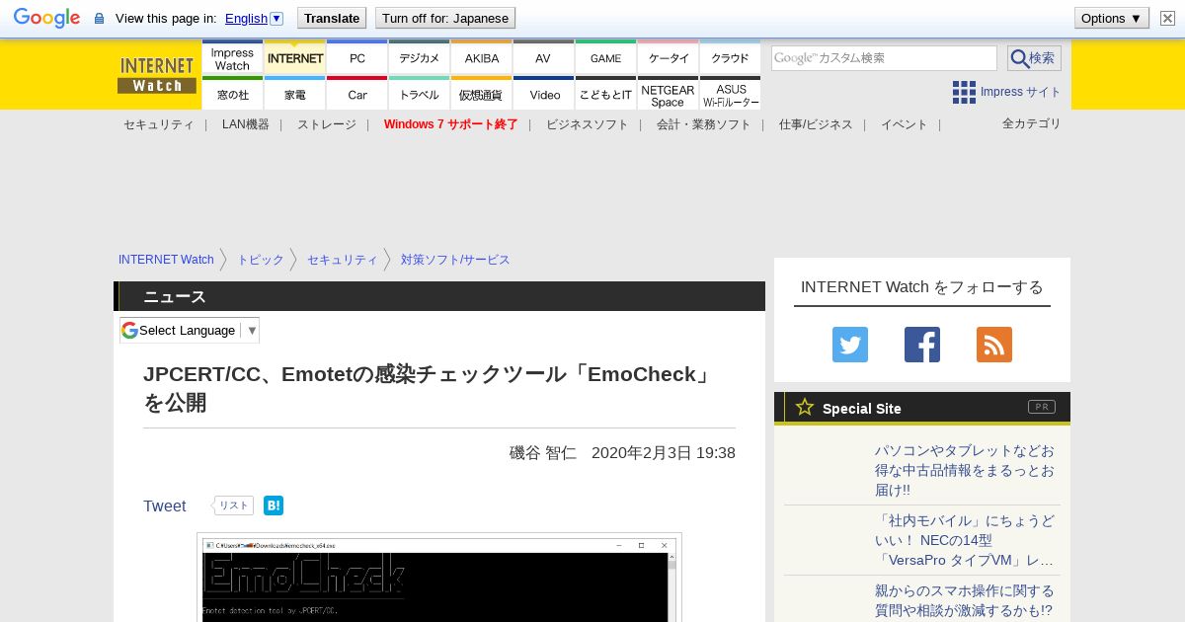1185x622 pixels.
Task: Open the AV tab
Action: click(543, 59)
